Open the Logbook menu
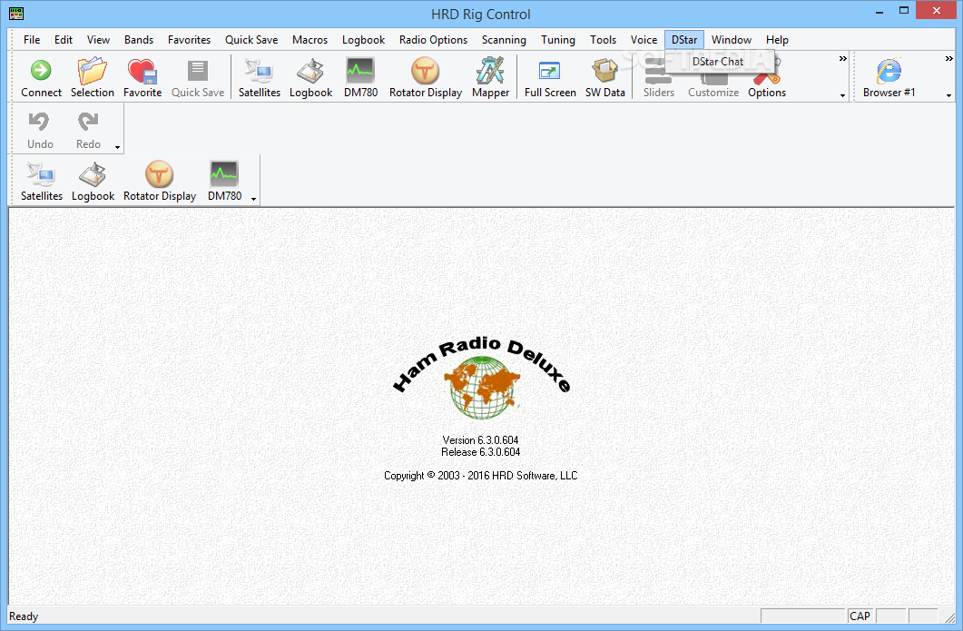The width and height of the screenshot is (963, 631). point(364,40)
